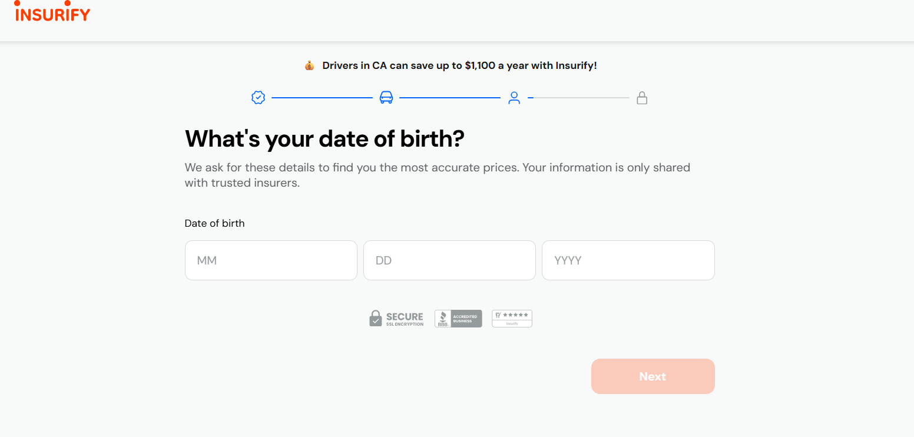Select the person driver step icon
This screenshot has width=914, height=437.
coord(514,98)
